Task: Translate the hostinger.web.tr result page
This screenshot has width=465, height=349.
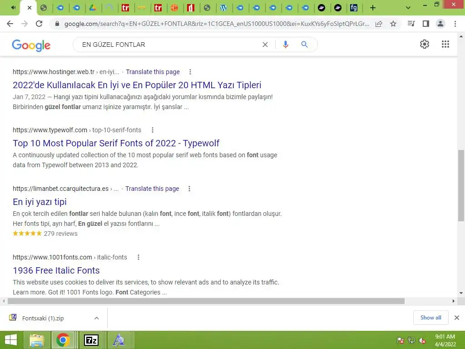Action: (153, 72)
